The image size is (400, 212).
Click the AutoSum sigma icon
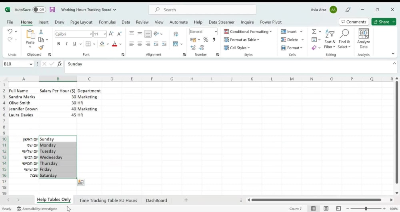[314, 31]
